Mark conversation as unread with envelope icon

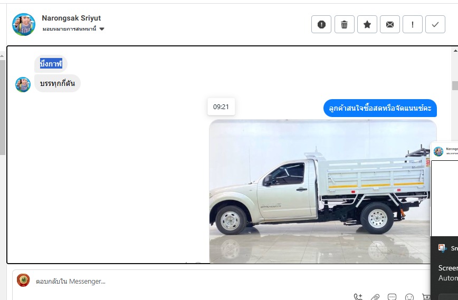pos(389,24)
